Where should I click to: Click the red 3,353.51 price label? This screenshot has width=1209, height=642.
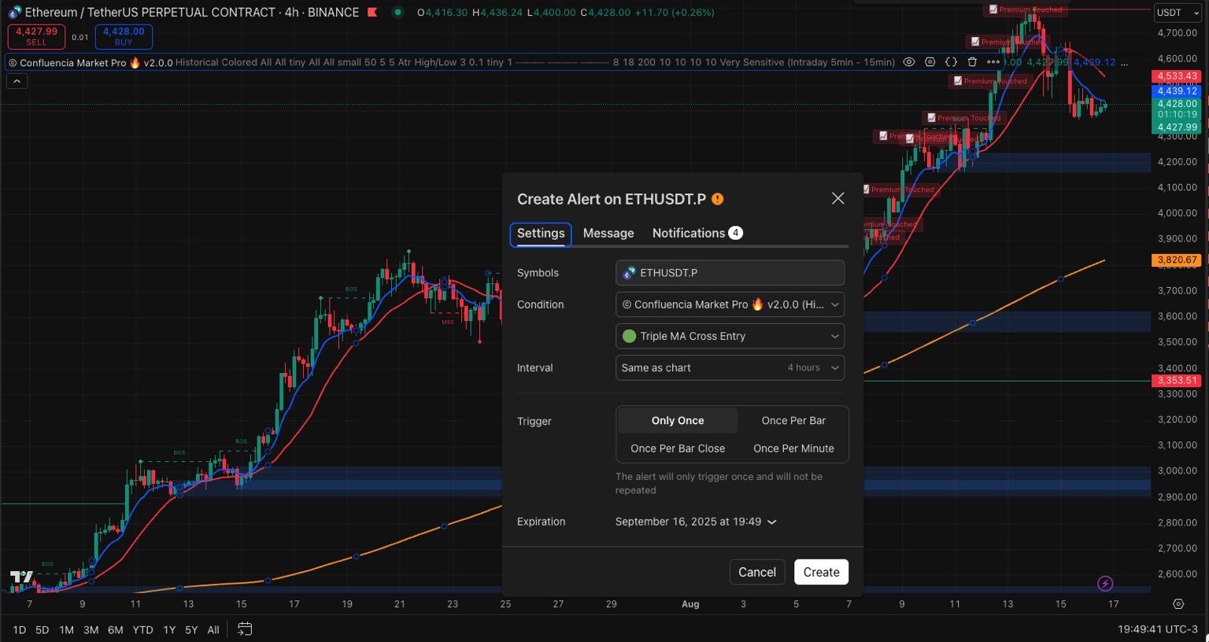1177,381
